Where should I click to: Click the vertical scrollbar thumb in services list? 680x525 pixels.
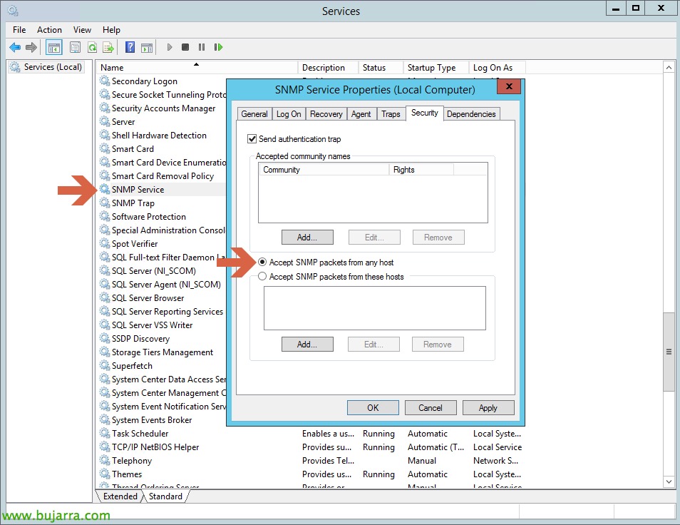pos(669,352)
